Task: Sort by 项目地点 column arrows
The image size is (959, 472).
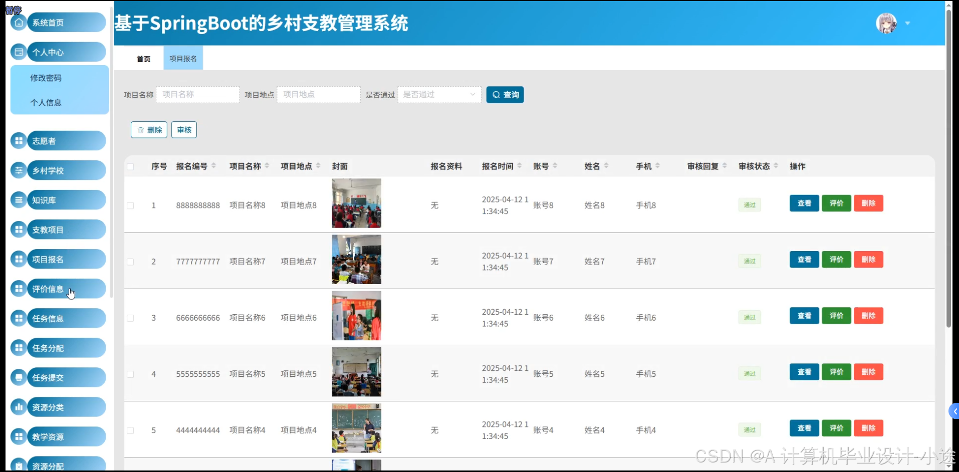Action: (318, 166)
